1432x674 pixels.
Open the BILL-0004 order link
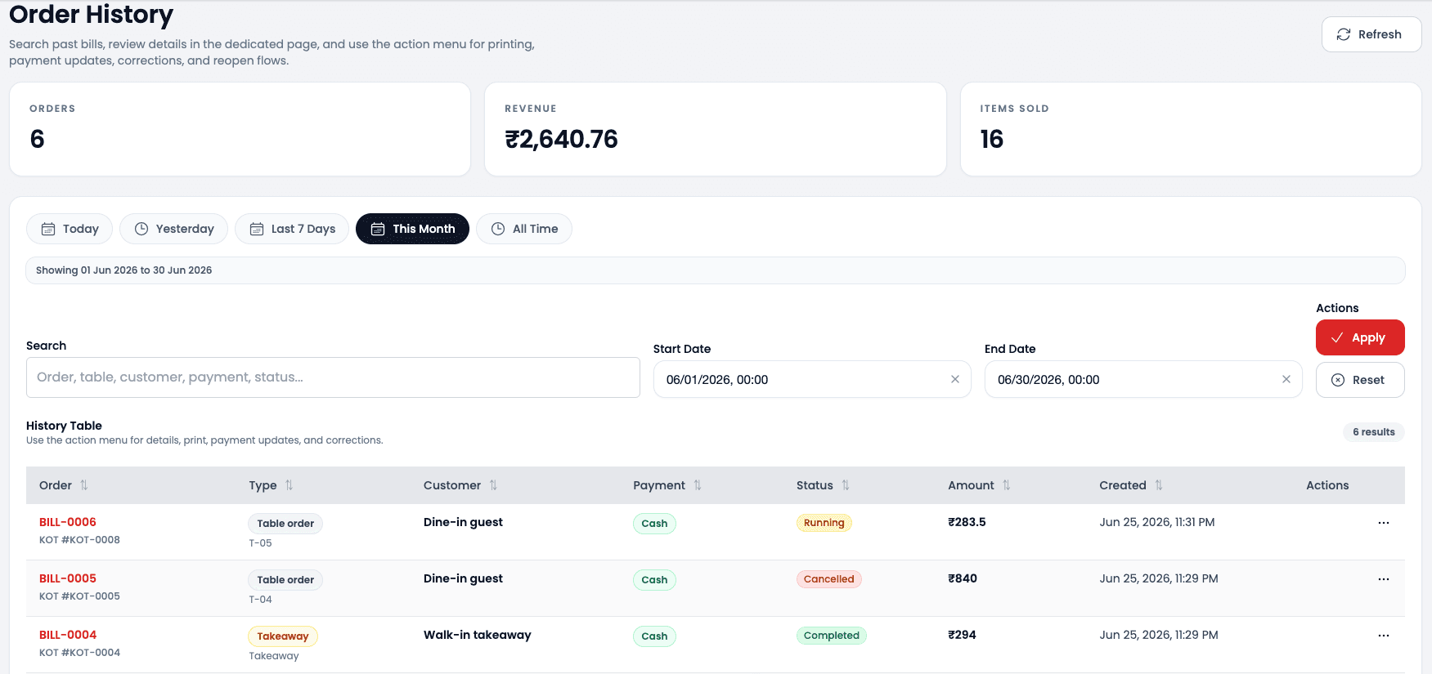68,635
